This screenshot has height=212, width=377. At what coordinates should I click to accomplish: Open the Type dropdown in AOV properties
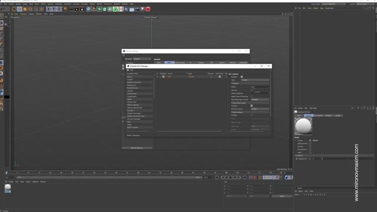(255, 80)
